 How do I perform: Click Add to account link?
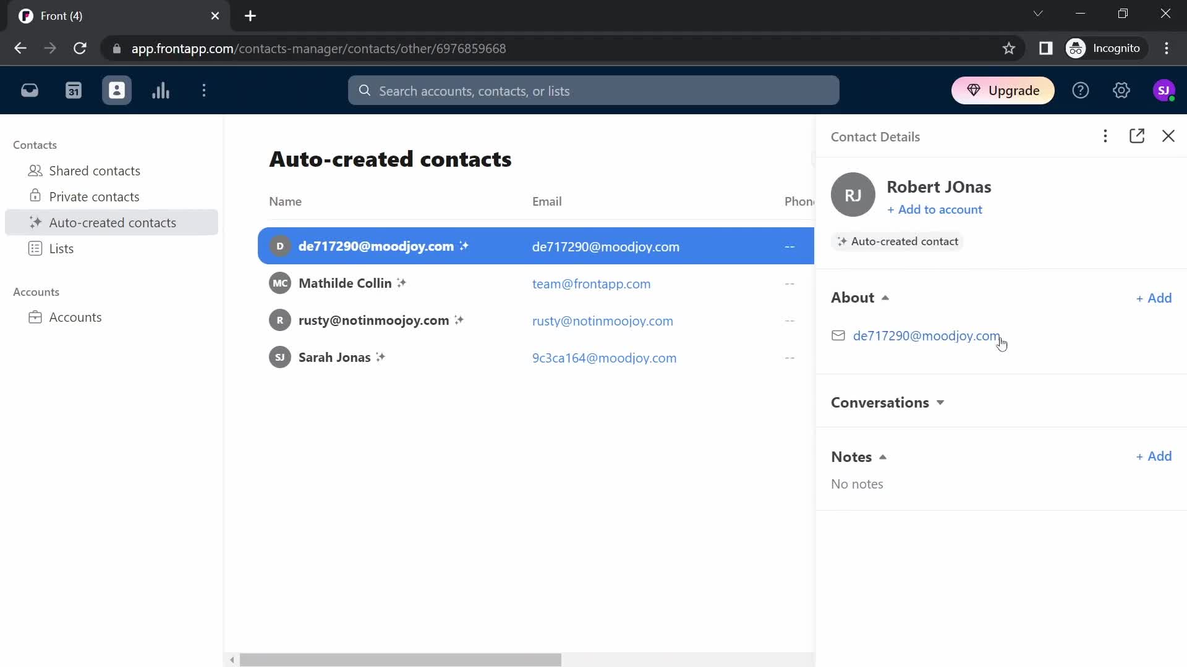coord(935,209)
